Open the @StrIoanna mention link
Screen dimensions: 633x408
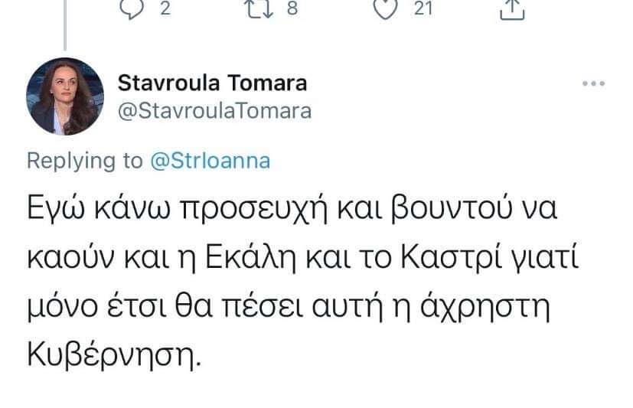(208, 161)
